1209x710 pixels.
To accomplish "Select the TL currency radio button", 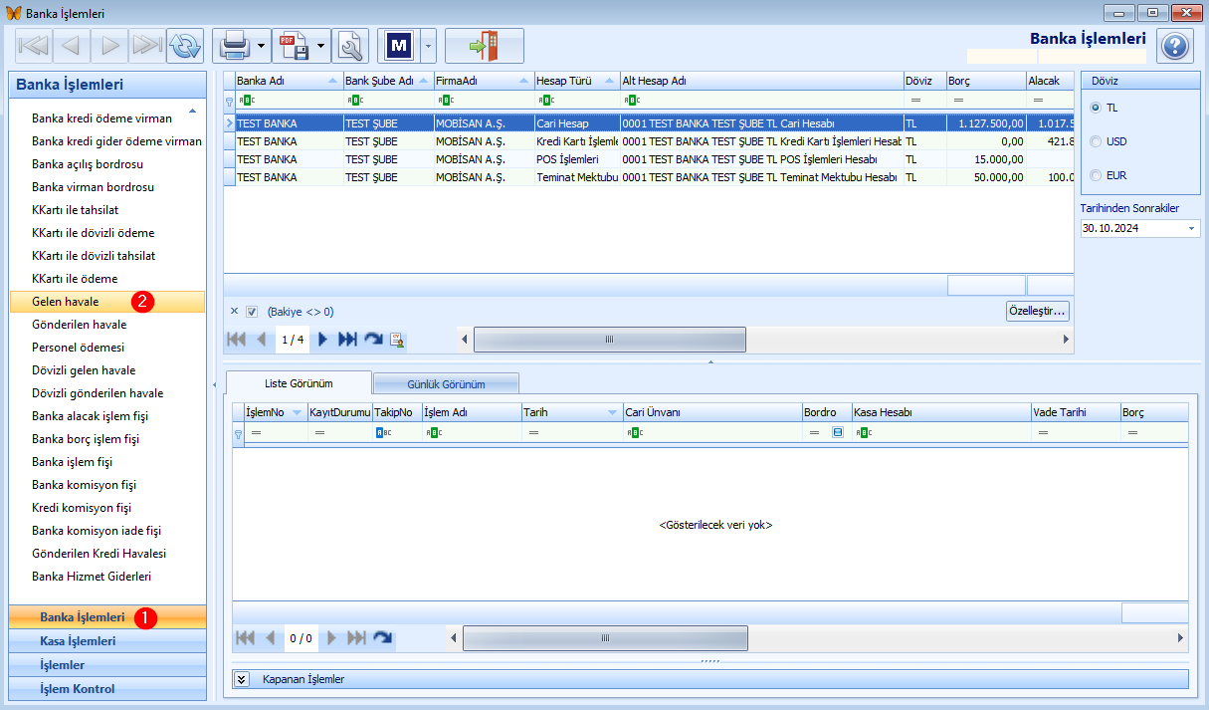I will [1097, 108].
